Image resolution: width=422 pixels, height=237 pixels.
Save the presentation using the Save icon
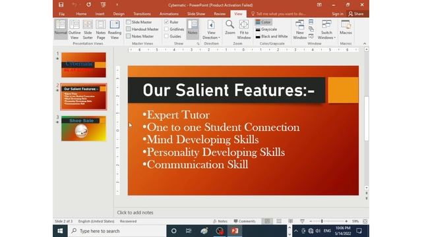61,5
